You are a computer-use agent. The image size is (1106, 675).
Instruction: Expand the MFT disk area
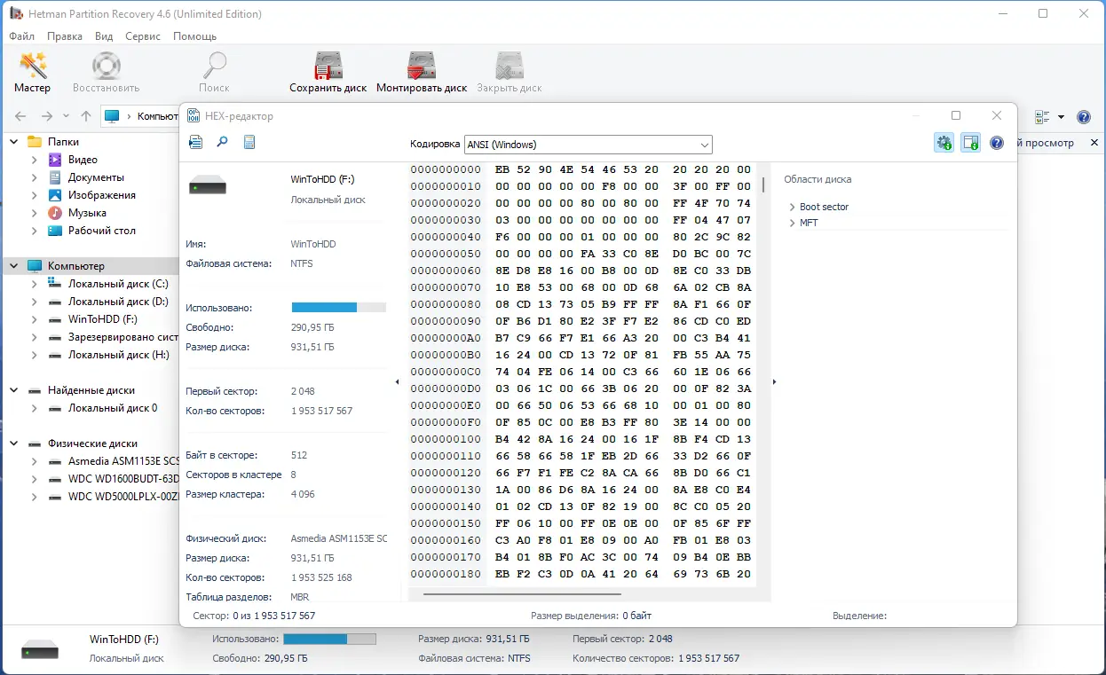pos(792,223)
